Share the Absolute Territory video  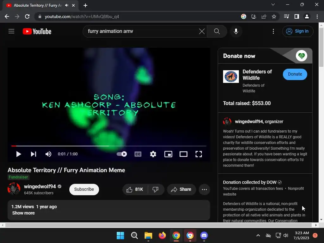coord(181,189)
